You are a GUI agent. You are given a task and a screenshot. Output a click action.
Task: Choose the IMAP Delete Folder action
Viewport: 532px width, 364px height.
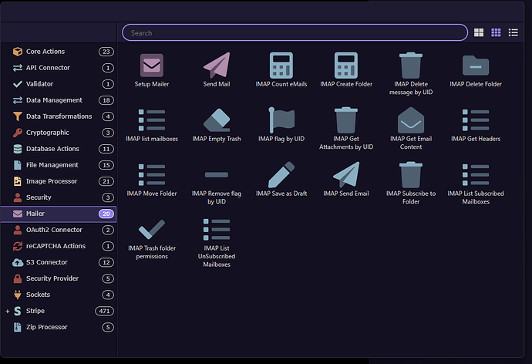(x=476, y=70)
